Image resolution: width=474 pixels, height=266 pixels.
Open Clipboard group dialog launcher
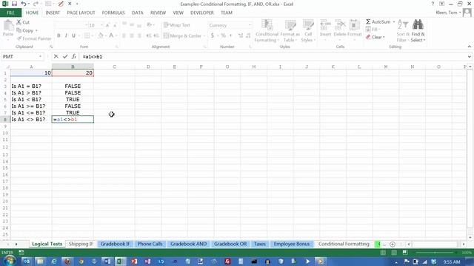click(x=51, y=47)
